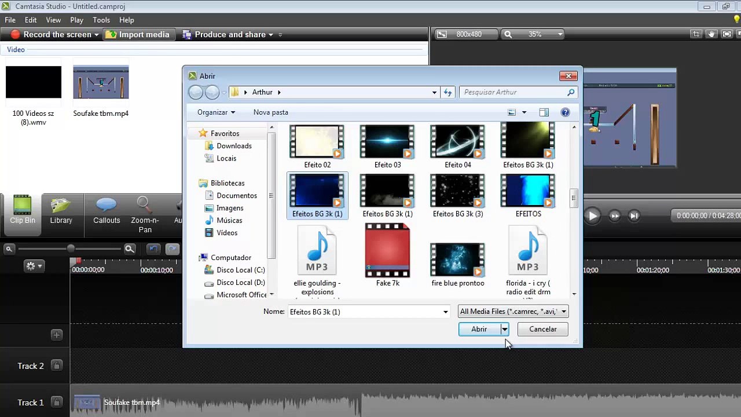Click the Back button in Abrir dialog
Image resolution: width=741 pixels, height=417 pixels.
(x=196, y=92)
